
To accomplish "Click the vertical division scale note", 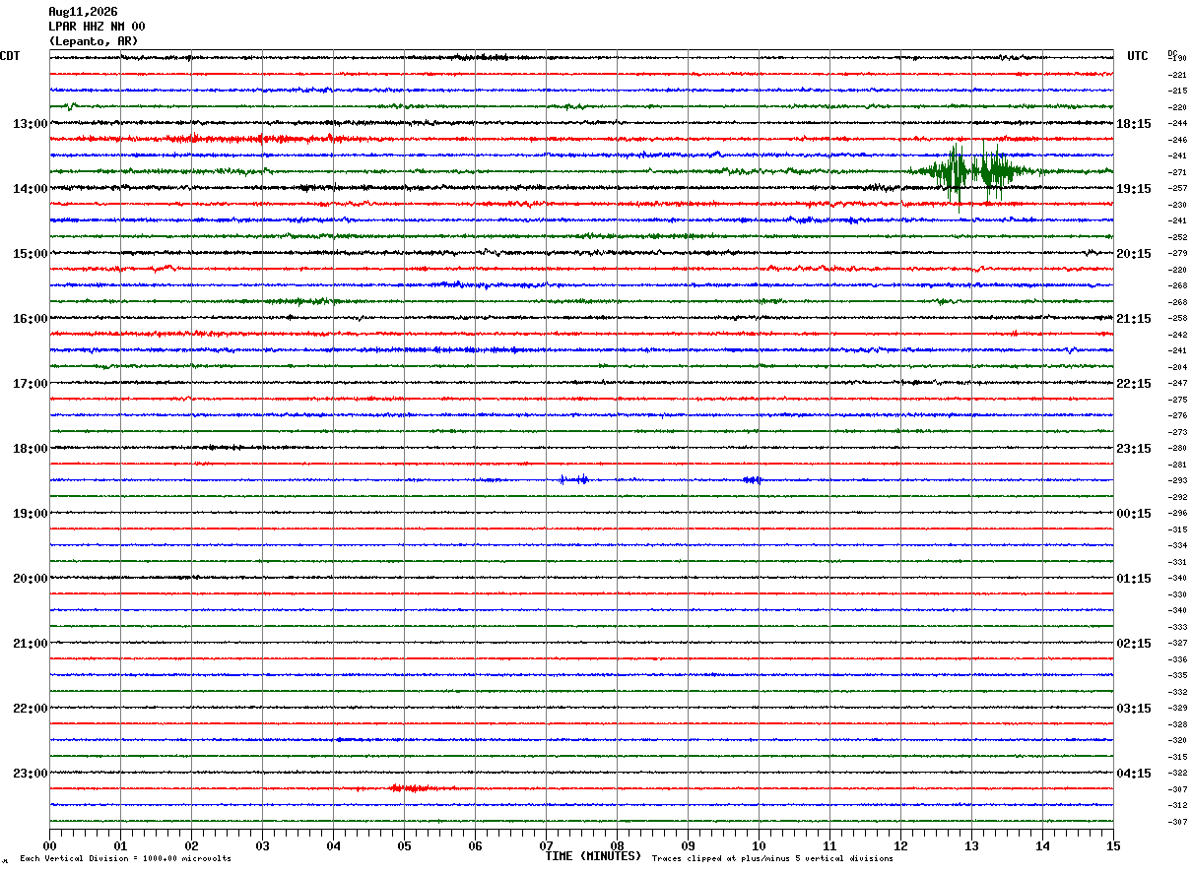I will [125, 859].
